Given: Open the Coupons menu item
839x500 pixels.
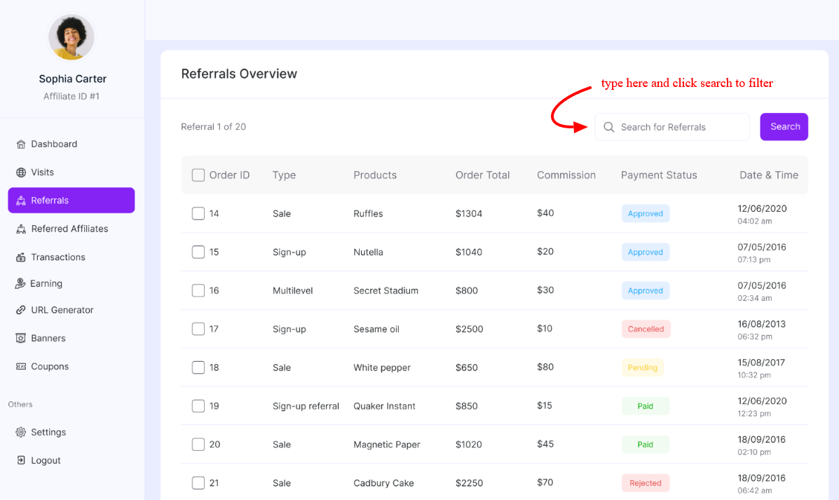Looking at the screenshot, I should (49, 366).
